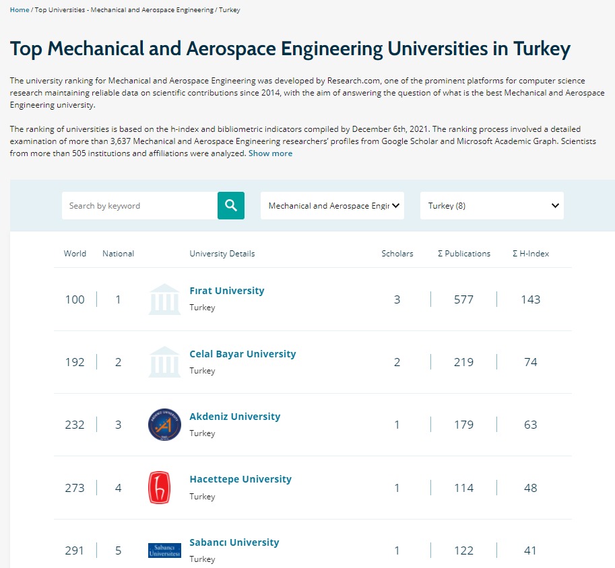
Task: Click the teal search magnifier button
Action: pos(230,206)
